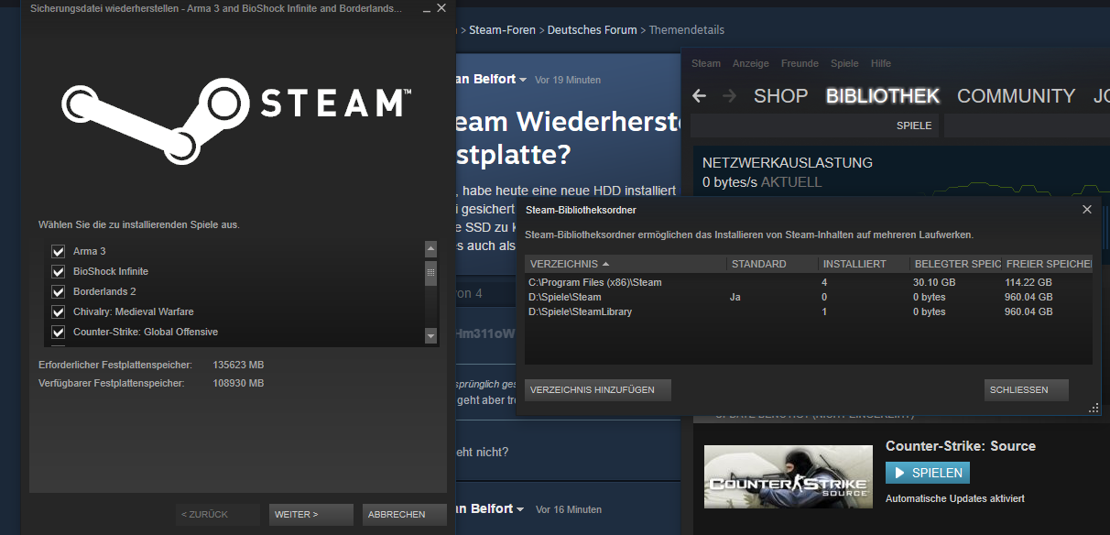Open Belfort dropdown posted 16 minutes ago
1110x535 pixels.
tap(520, 509)
